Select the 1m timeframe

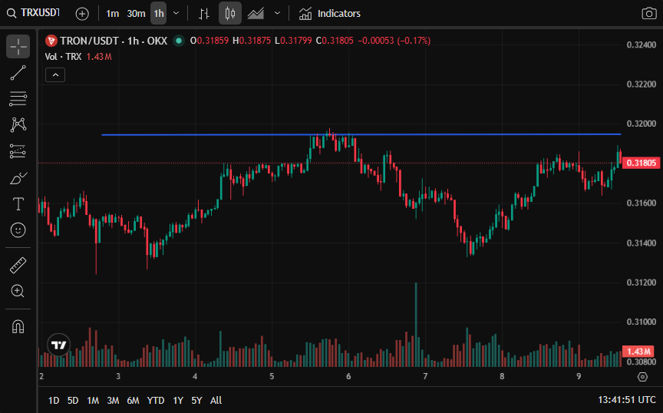coord(113,14)
